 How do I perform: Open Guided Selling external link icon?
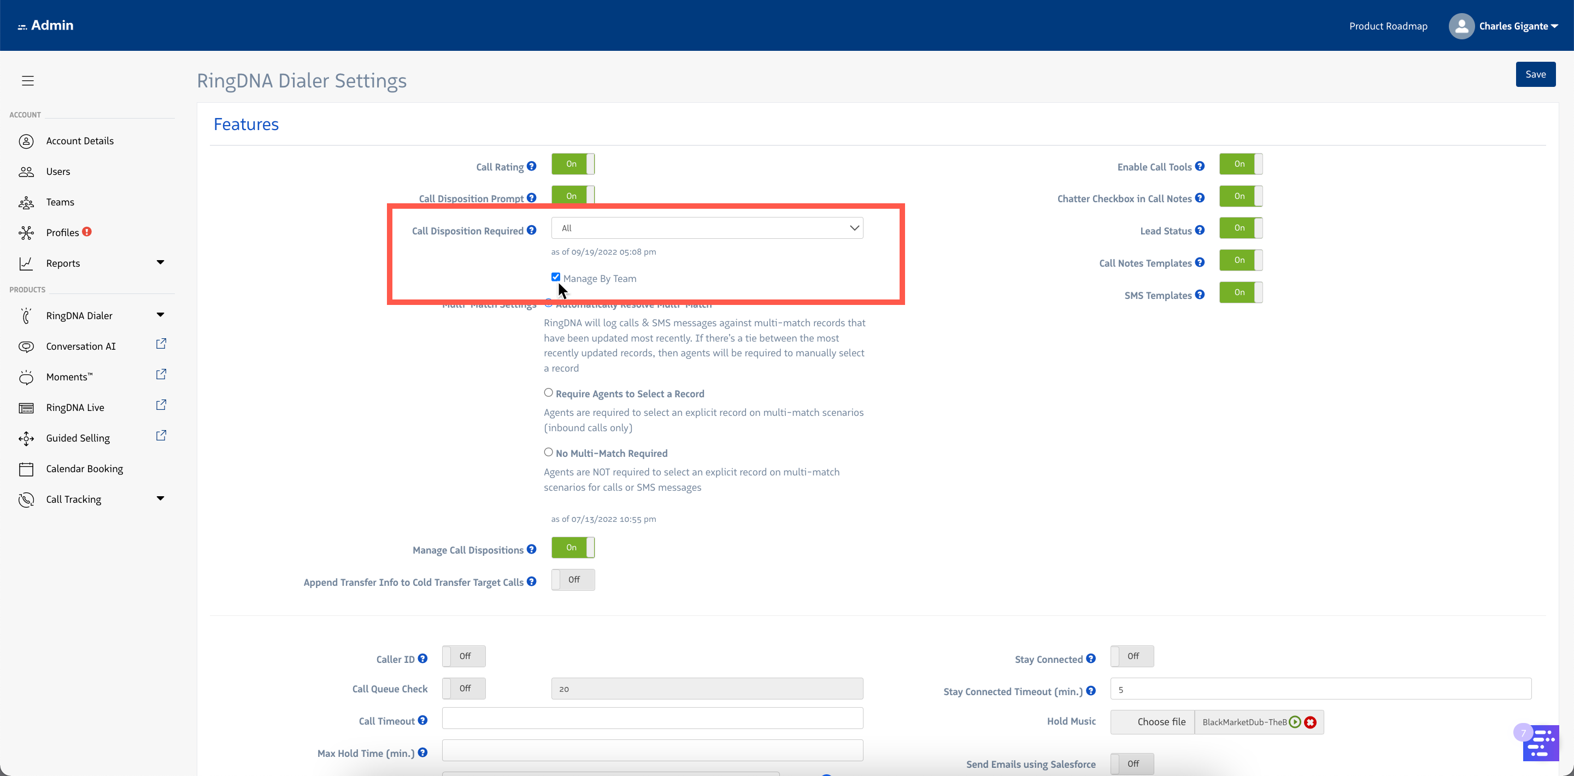click(161, 436)
